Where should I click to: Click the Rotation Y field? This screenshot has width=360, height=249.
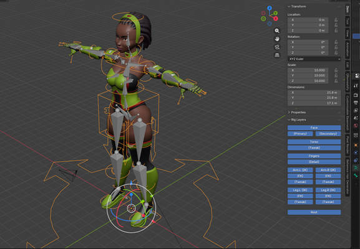click(x=308, y=47)
